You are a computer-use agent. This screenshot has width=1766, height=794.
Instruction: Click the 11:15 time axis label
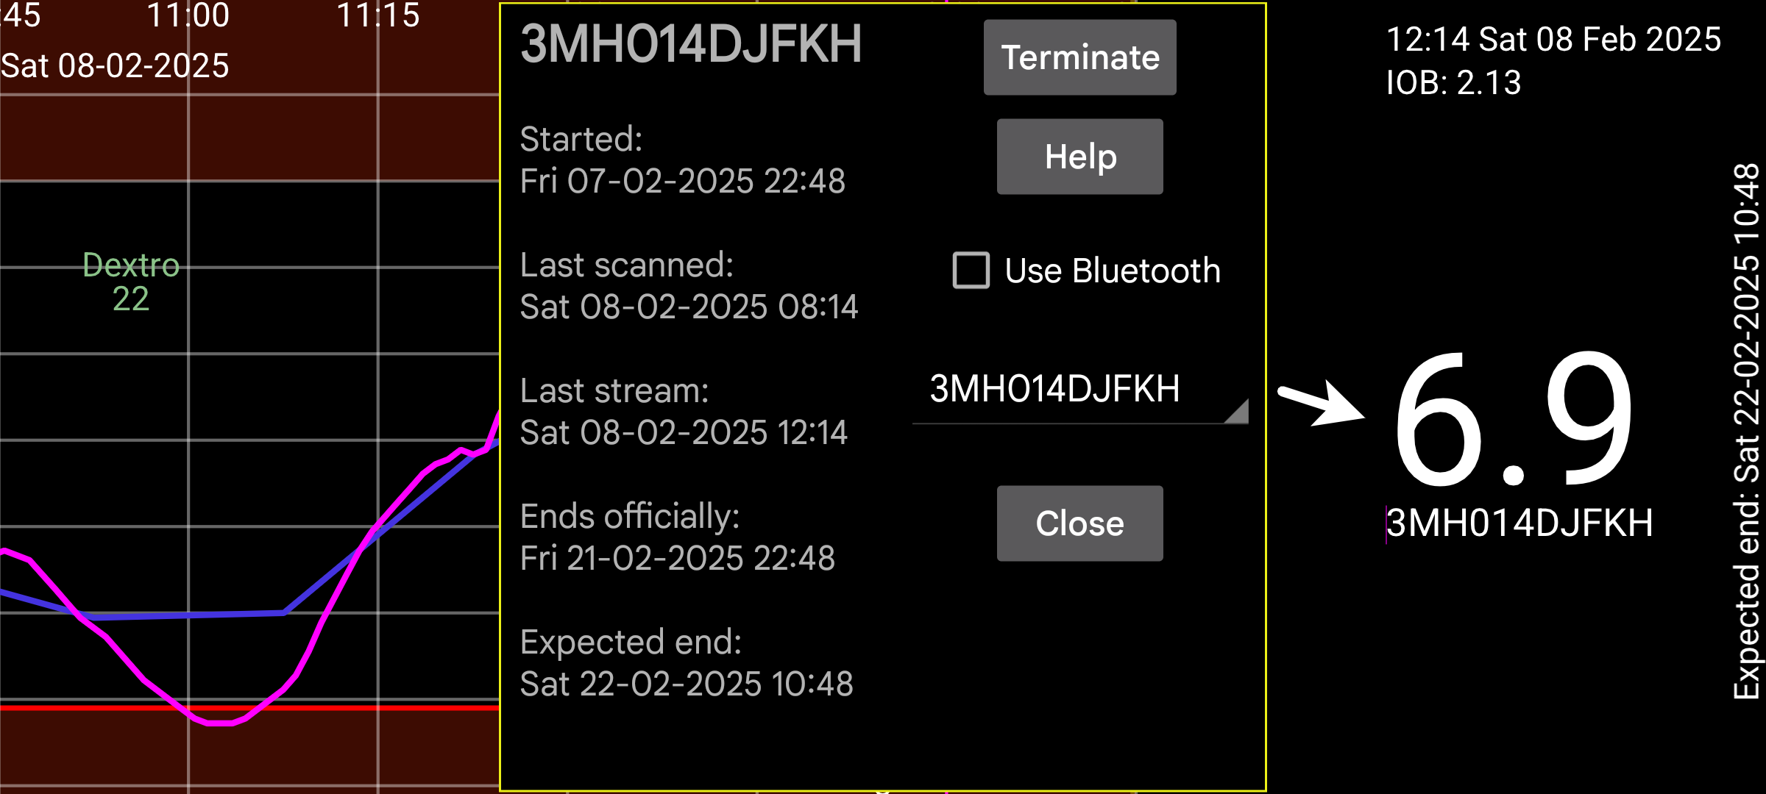(x=378, y=15)
